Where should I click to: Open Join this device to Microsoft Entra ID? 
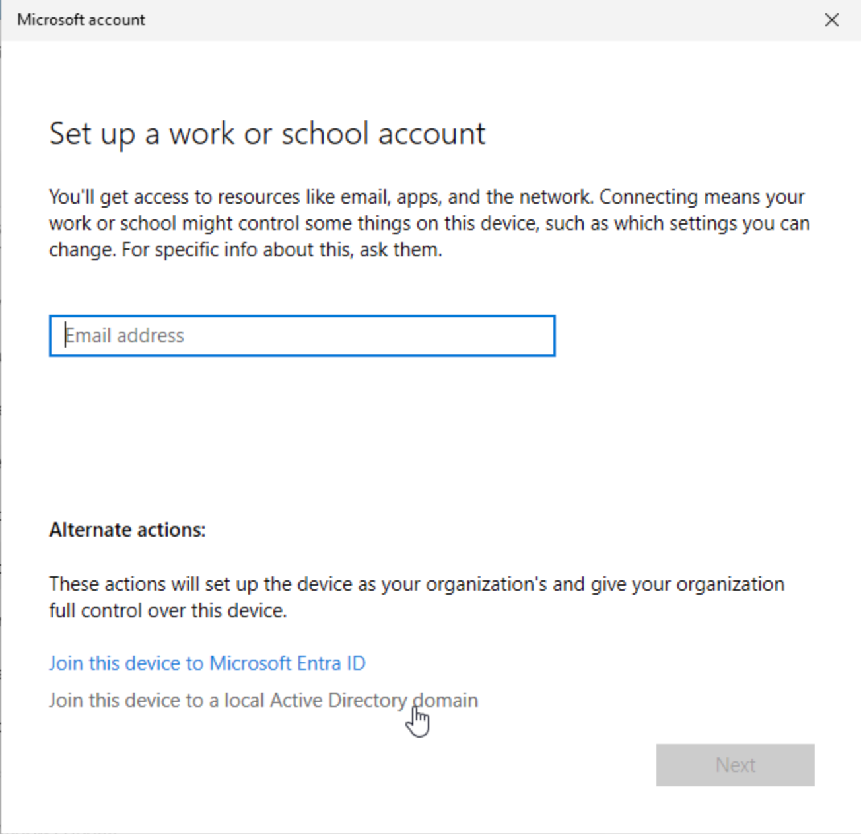(x=207, y=663)
